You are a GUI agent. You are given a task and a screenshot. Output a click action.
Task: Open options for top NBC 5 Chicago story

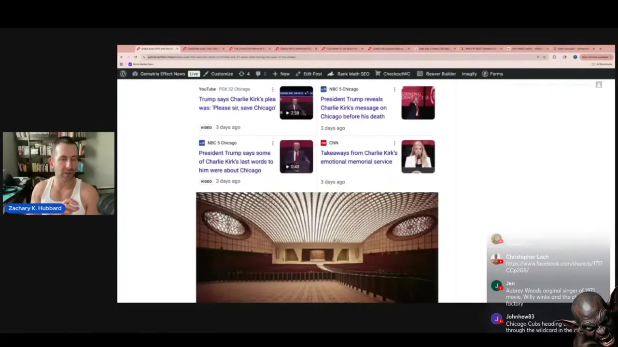pos(394,90)
